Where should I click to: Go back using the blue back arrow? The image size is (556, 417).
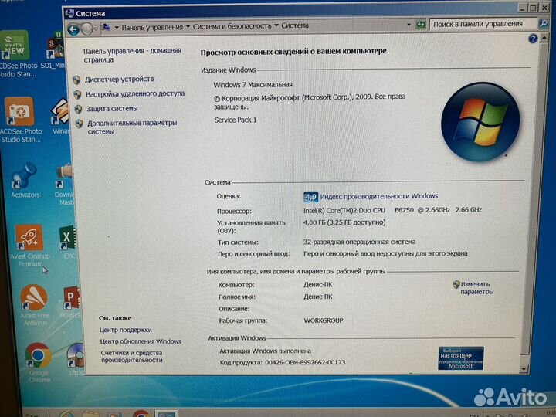(73, 29)
